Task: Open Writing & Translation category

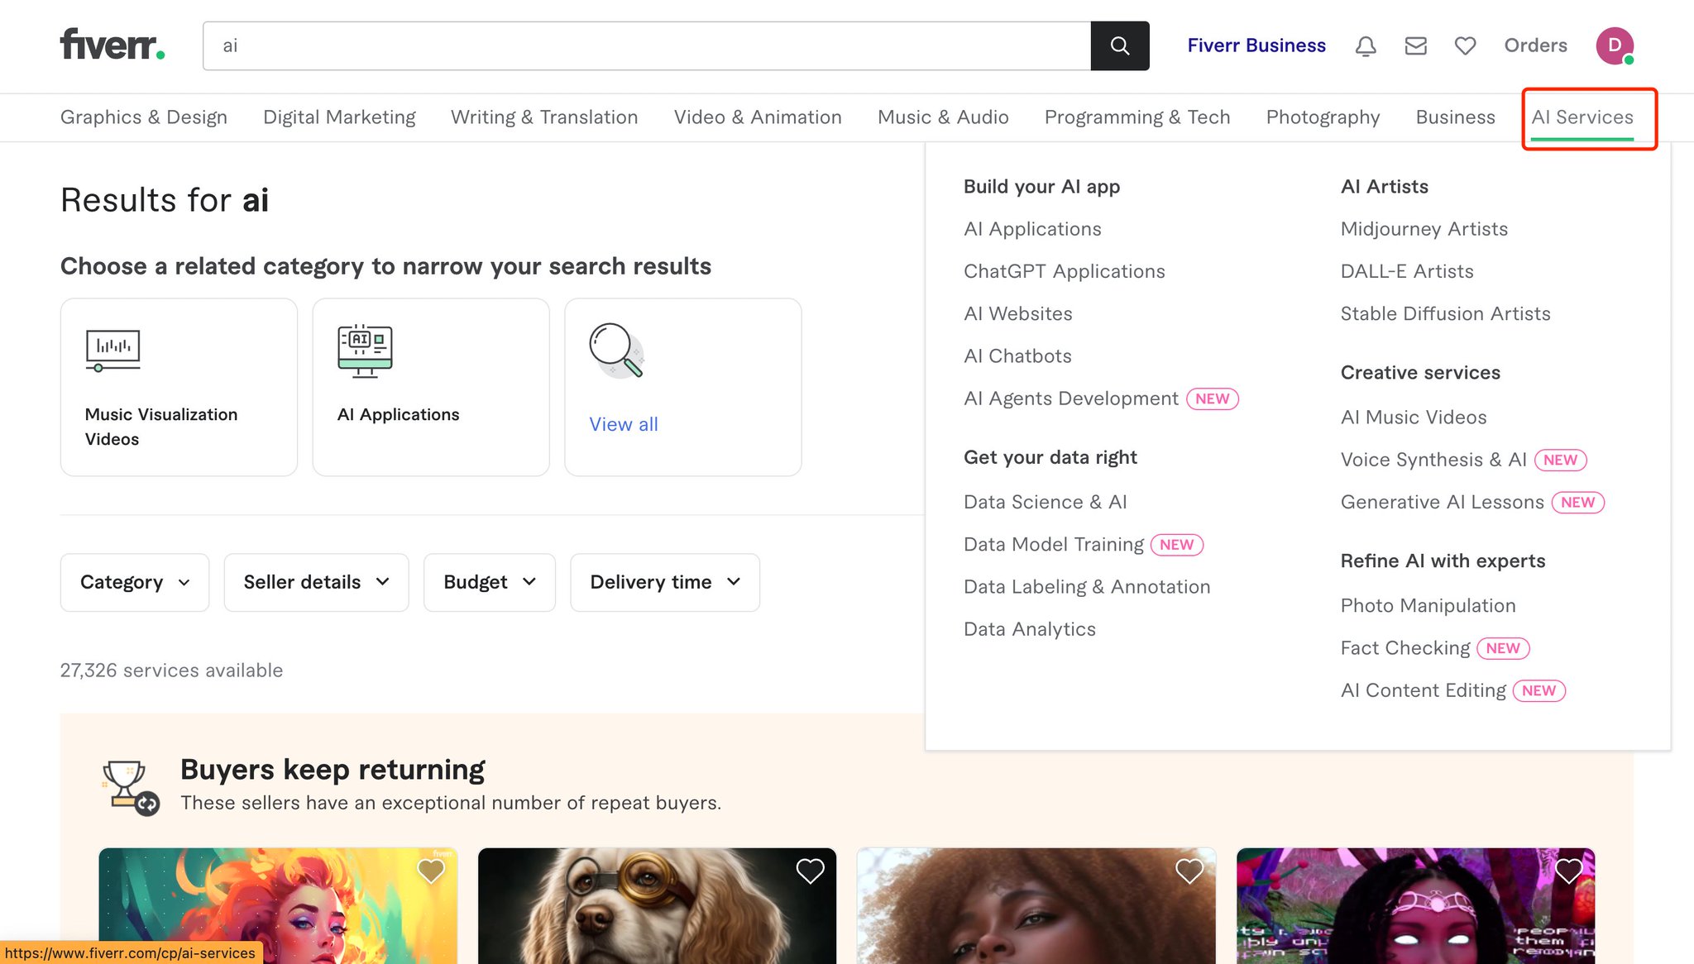Action: tap(544, 117)
